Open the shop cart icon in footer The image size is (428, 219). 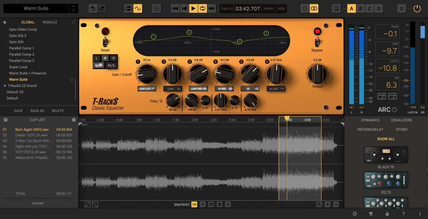click(x=370, y=214)
